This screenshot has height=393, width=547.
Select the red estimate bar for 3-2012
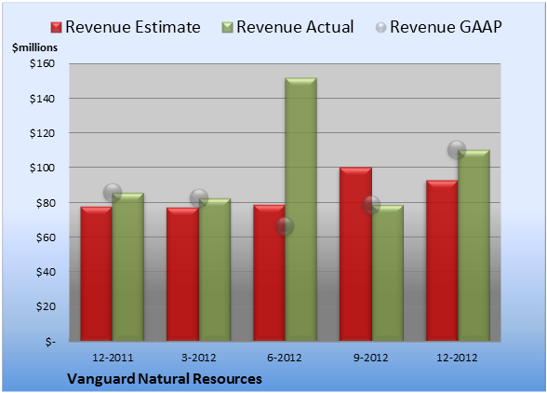[x=182, y=275]
